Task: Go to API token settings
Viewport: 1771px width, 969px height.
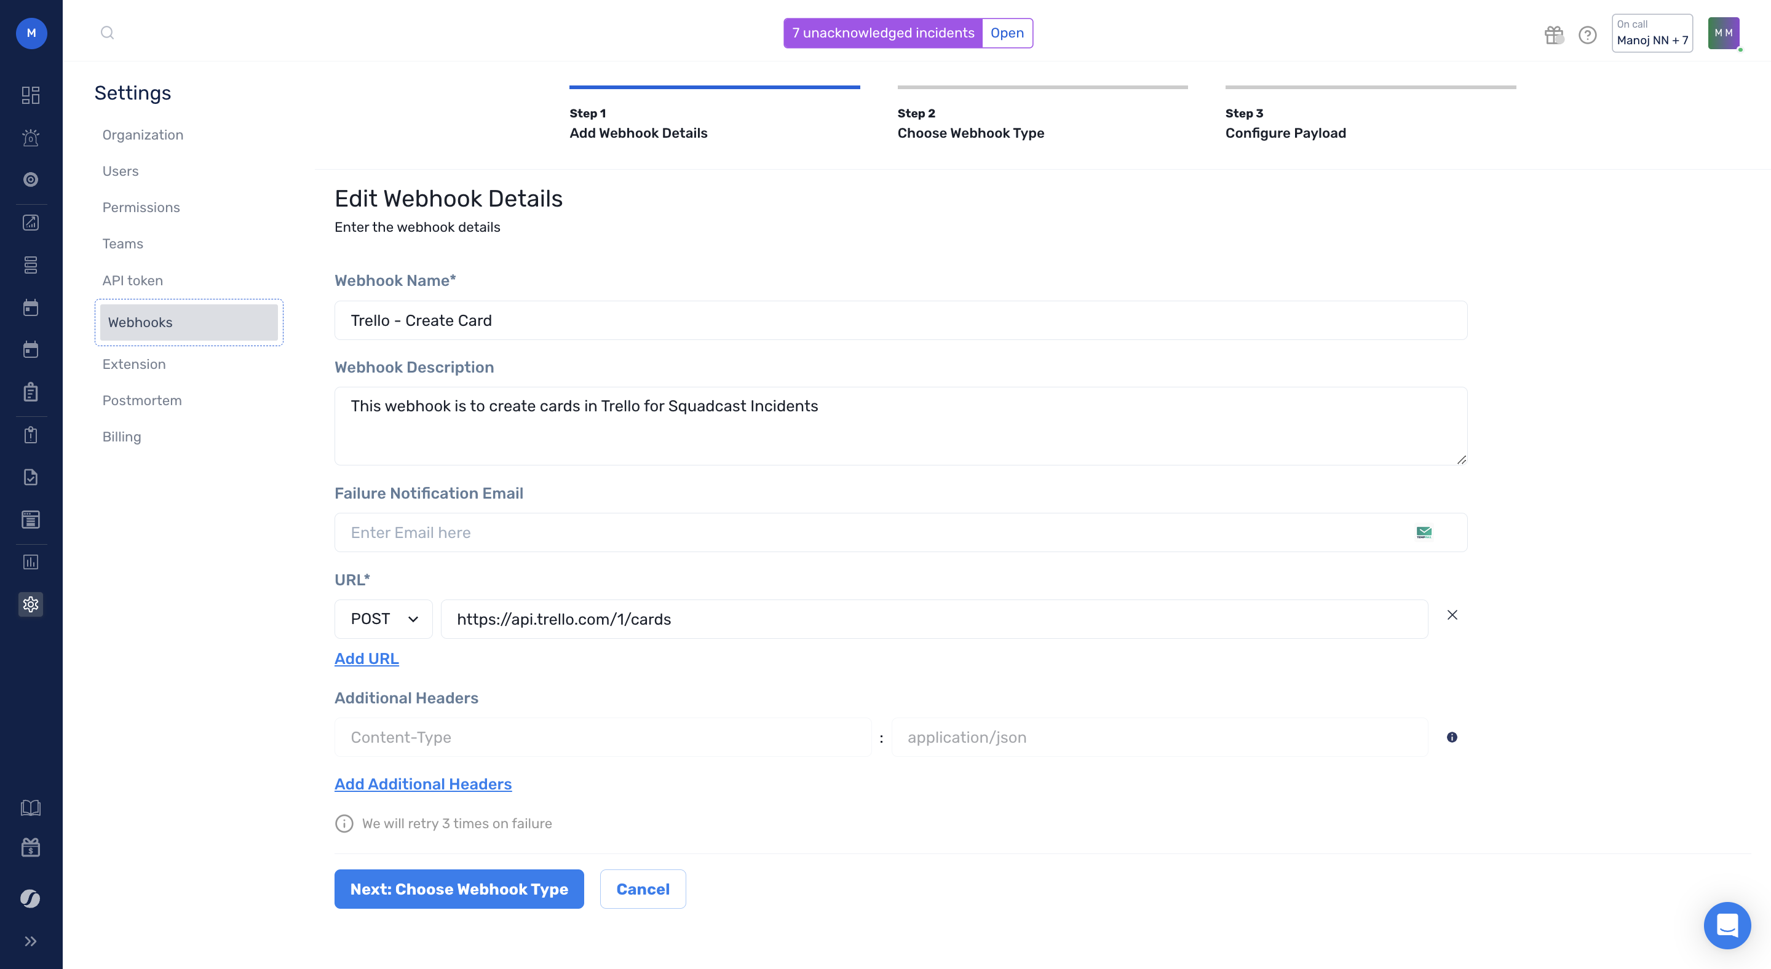Action: coord(133,280)
